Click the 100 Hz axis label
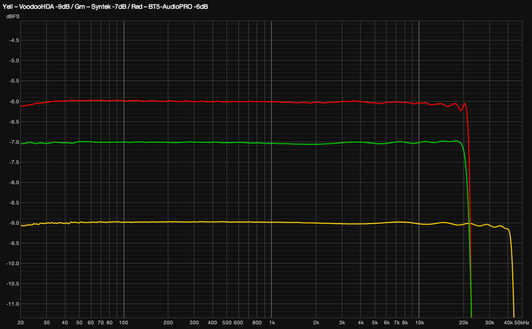The width and height of the screenshot is (532, 329). click(x=123, y=322)
